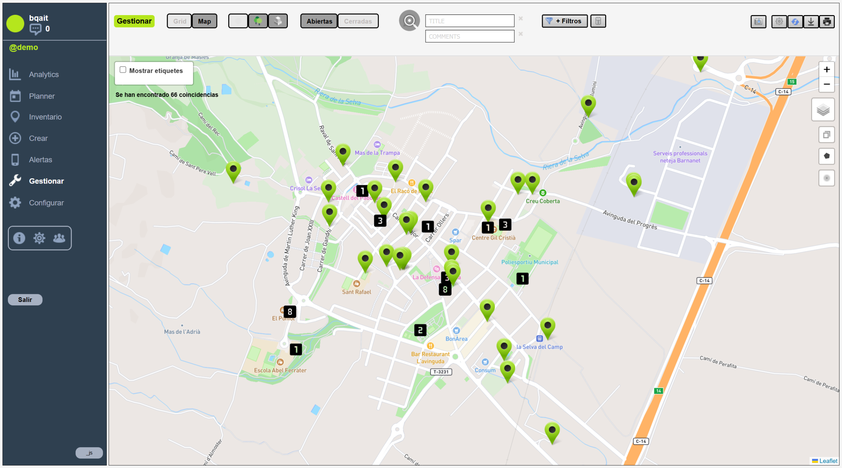Image resolution: width=842 pixels, height=468 pixels.
Task: Click the trees category filter icon
Action: [258, 21]
